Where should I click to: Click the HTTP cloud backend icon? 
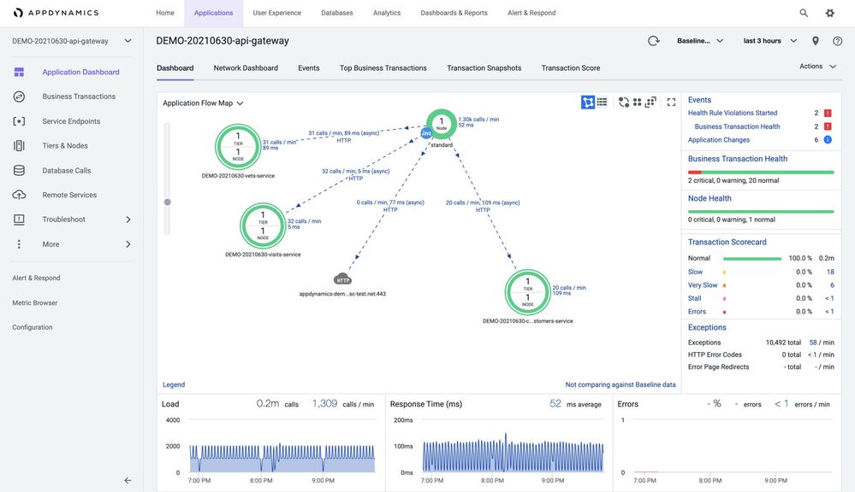click(x=342, y=279)
